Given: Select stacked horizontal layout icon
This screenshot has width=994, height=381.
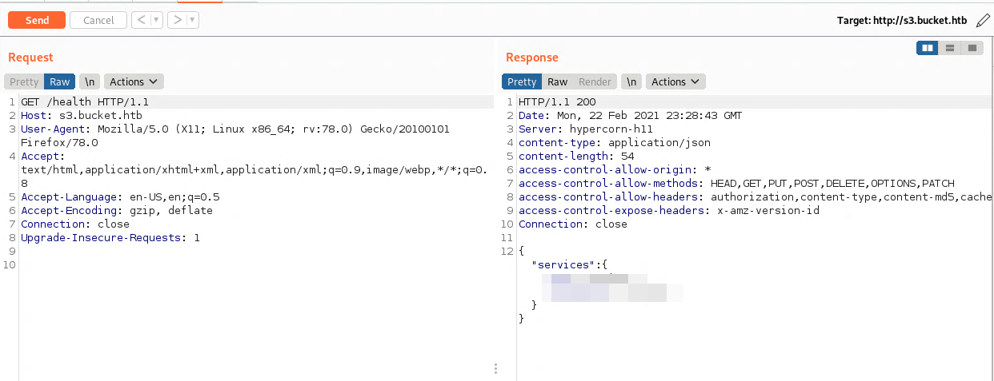Looking at the screenshot, I should click(x=950, y=48).
